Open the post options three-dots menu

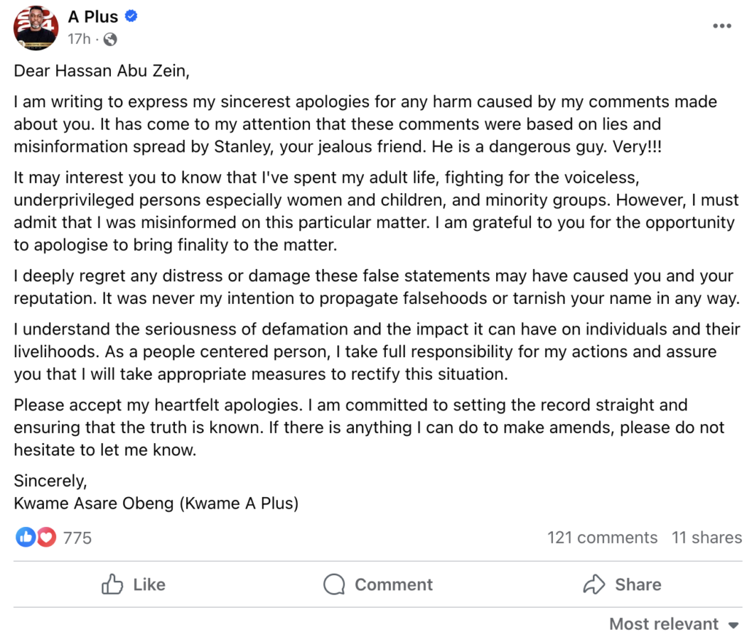point(721,26)
